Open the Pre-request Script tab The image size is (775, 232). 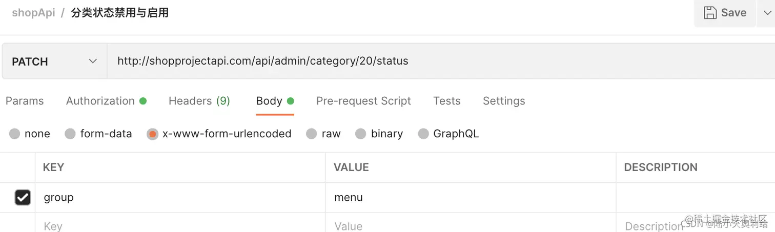tap(363, 101)
